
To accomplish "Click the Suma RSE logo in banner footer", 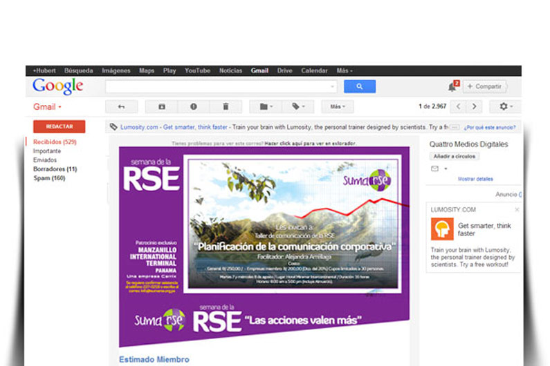I will (x=160, y=320).
